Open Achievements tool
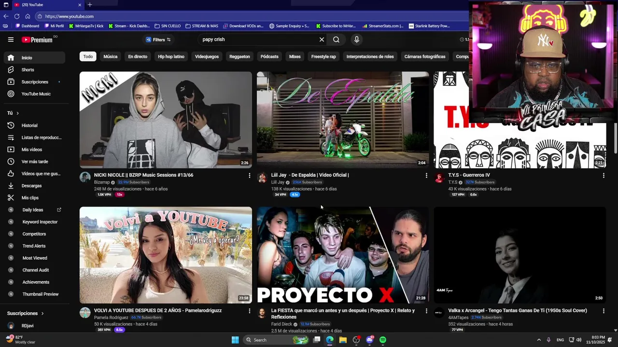The image size is (618, 347). tap(33, 282)
